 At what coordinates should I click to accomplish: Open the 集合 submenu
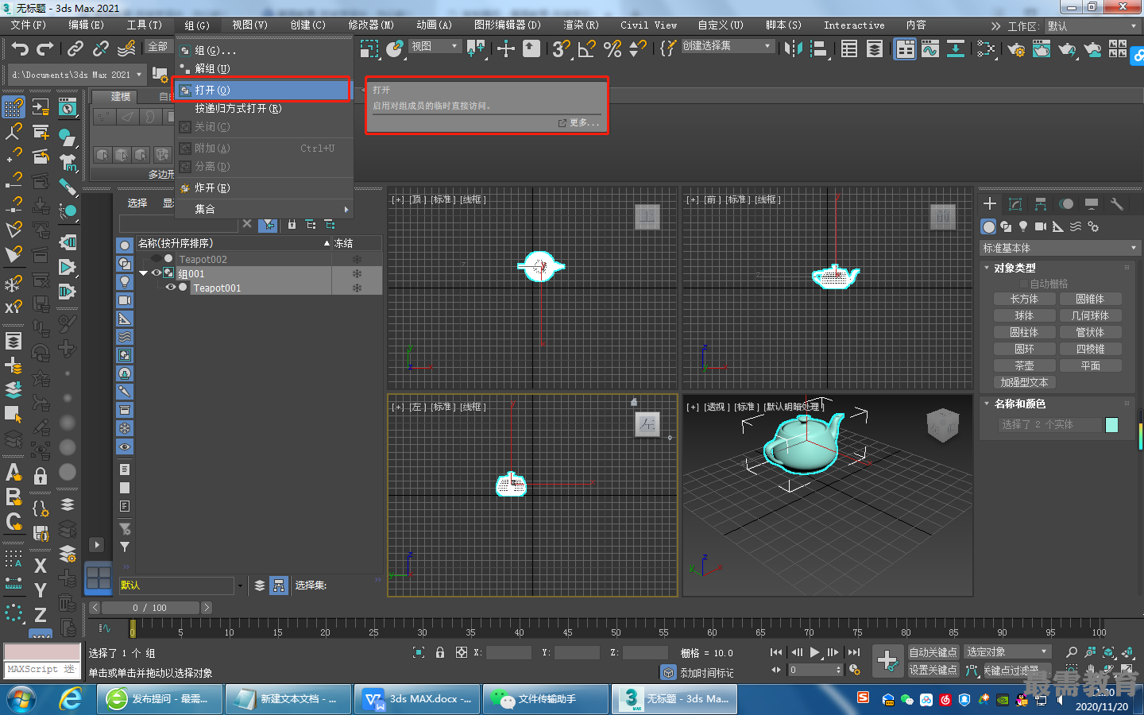[262, 209]
